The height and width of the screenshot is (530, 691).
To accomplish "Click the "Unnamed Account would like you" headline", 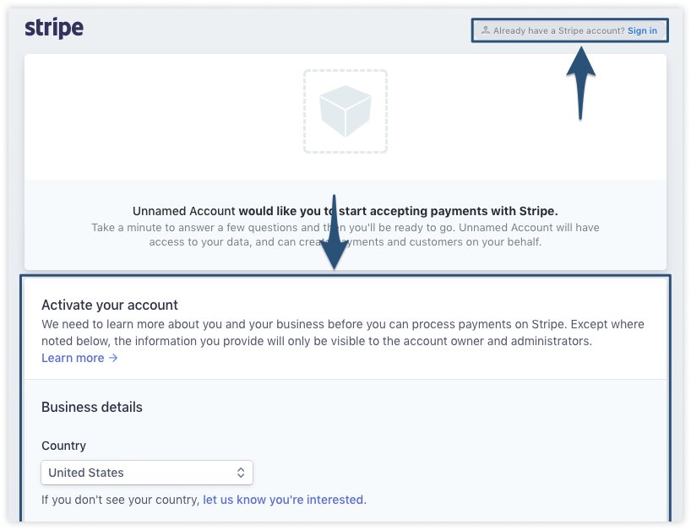I will point(345,211).
